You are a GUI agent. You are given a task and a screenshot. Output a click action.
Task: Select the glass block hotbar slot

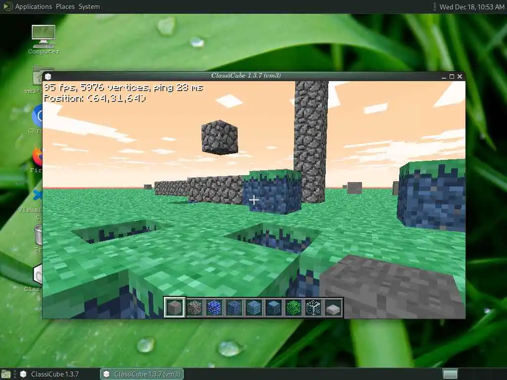(313, 307)
